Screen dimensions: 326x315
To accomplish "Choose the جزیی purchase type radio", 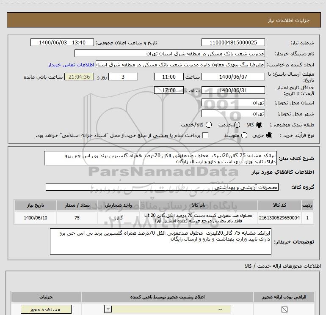I will (269, 135).
